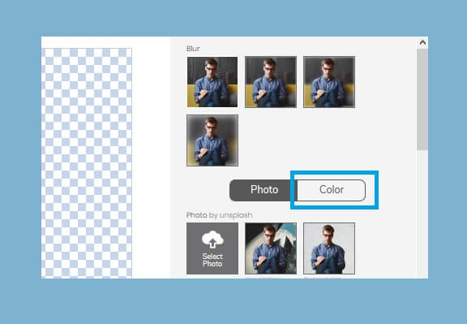467x324 pixels.
Task: Click the 'Photo by' heading text
Action: (202, 215)
